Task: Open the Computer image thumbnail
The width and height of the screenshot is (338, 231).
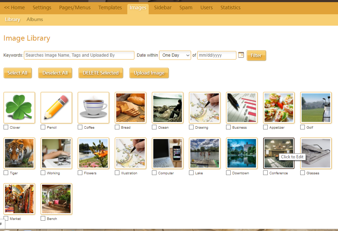Action: (168, 153)
